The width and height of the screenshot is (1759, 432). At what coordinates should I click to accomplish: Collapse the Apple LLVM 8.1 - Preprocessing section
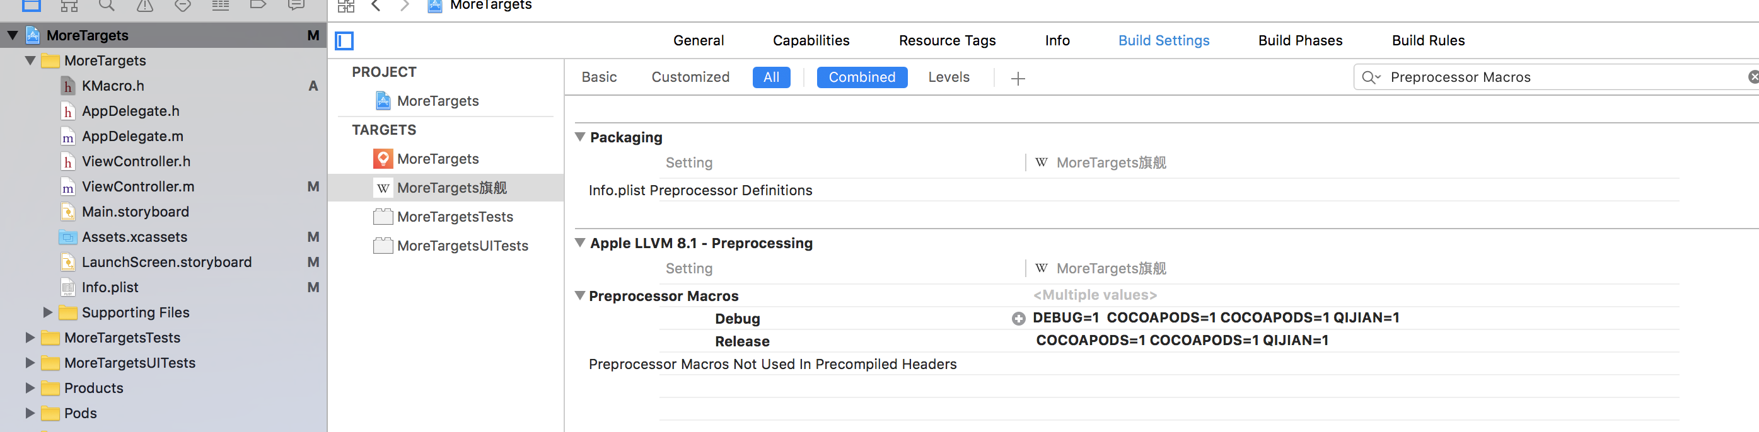(580, 243)
